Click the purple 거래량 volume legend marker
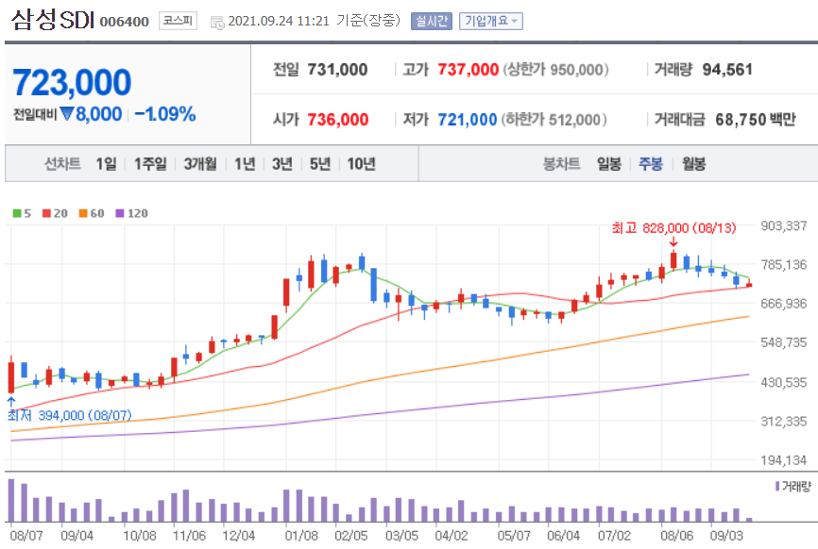 tap(777, 486)
